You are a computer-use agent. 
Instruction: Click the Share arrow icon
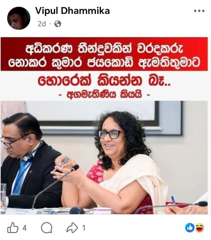[x=72, y=228]
